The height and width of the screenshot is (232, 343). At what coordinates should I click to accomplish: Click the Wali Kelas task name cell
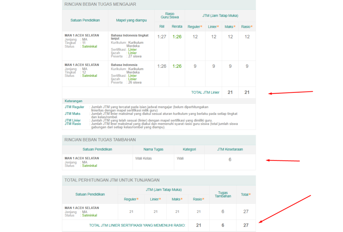pyautogui.click(x=143, y=158)
